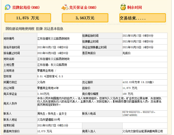This screenshot has width=174, height=135.
Task: Select the 报名截止时间 date value
Action: (53, 53)
